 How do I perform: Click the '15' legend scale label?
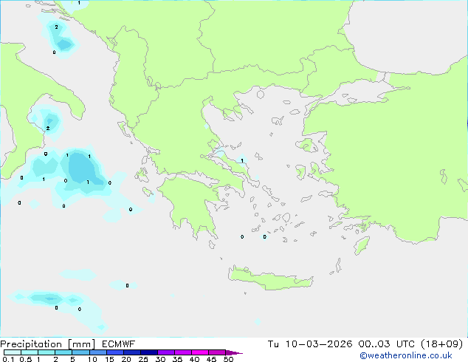coord(109,359)
